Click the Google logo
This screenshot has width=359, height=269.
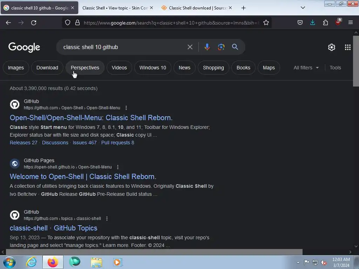click(24, 47)
